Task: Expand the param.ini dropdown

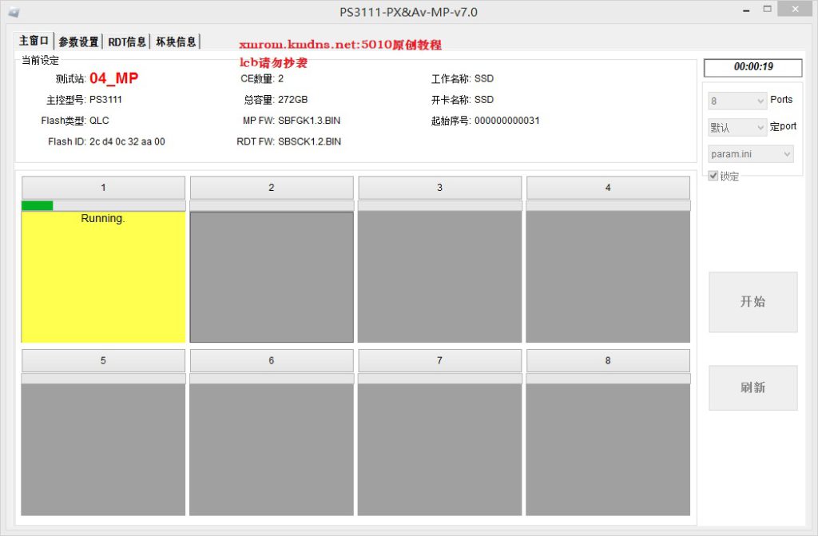Action: (751, 154)
